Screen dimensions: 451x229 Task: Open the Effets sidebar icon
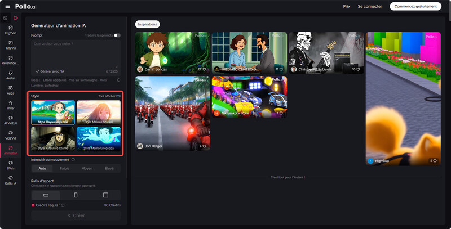11,165
